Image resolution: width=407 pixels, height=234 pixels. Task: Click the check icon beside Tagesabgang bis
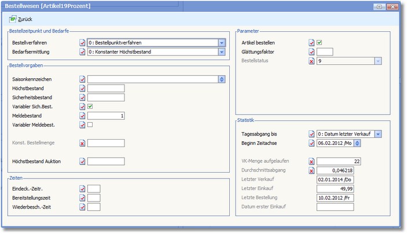tap(312, 134)
